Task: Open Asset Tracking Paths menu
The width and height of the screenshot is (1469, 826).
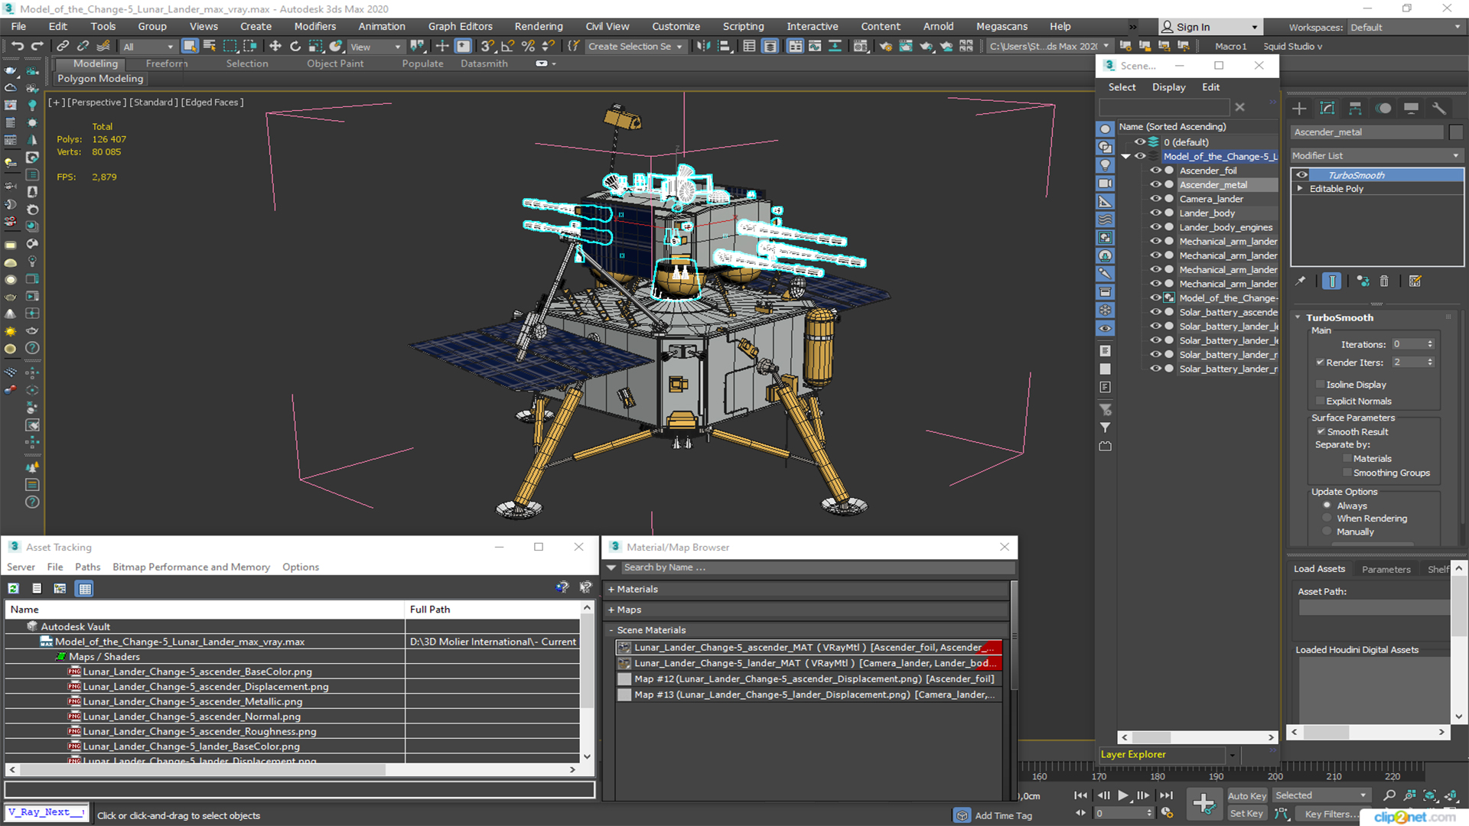Action: click(x=87, y=567)
